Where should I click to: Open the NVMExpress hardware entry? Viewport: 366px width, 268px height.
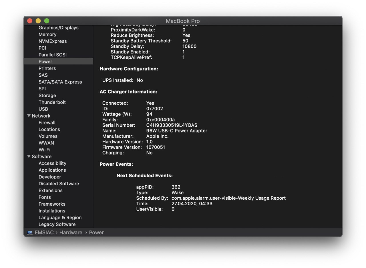(x=53, y=41)
